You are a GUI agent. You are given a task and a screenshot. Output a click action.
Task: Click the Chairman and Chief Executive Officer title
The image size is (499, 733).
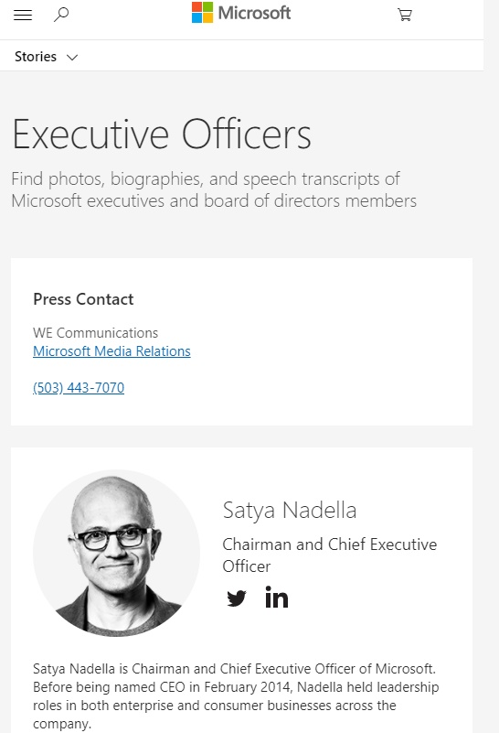pyautogui.click(x=330, y=555)
